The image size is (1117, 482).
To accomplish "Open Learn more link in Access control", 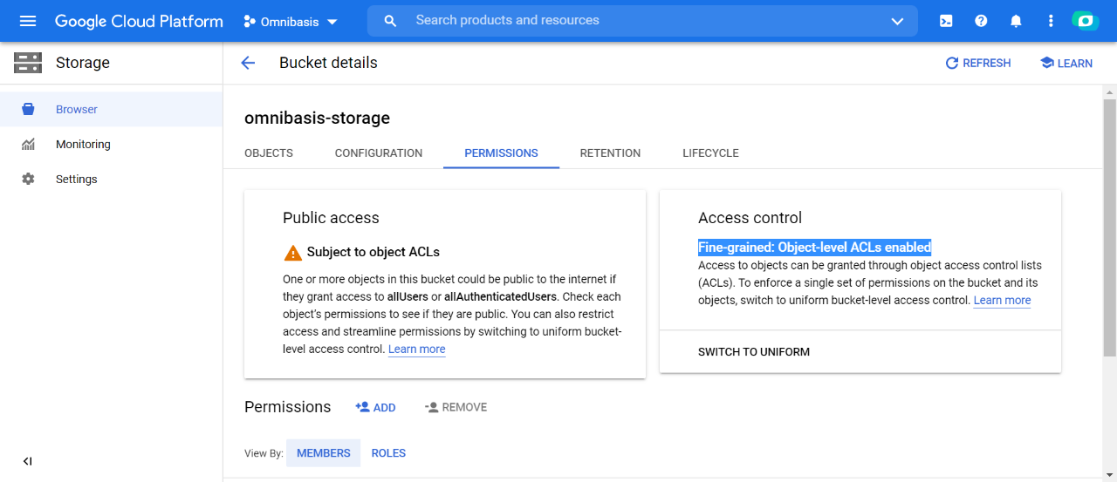I will pyautogui.click(x=1002, y=301).
